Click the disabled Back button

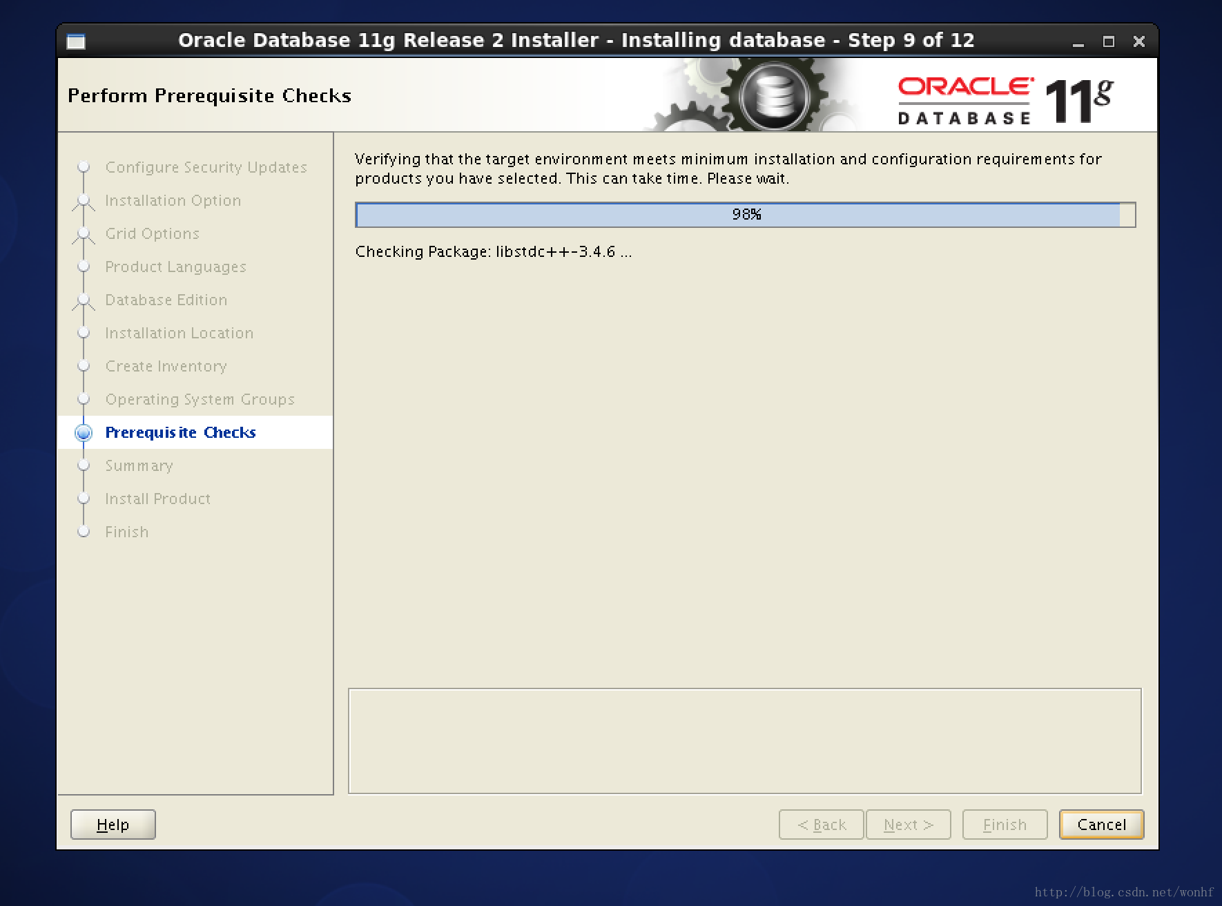821,825
